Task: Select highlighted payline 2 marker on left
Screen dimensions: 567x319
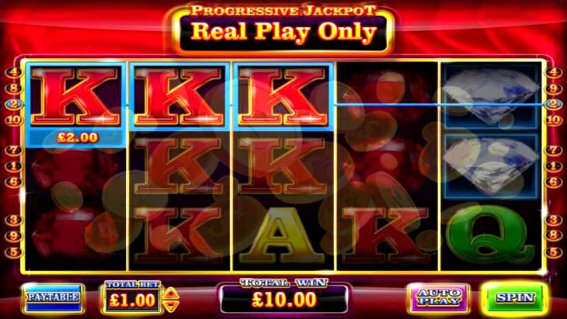Action: 13,105
